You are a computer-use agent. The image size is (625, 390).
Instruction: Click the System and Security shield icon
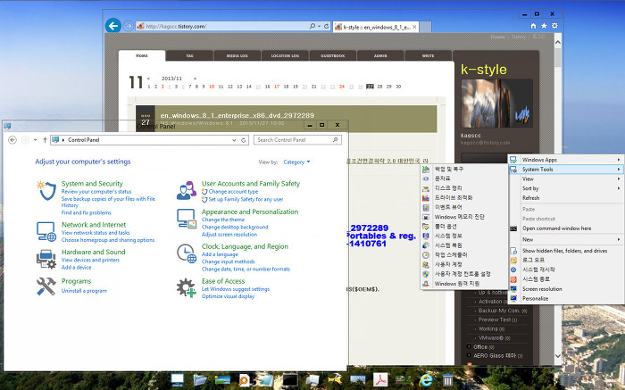click(46, 190)
